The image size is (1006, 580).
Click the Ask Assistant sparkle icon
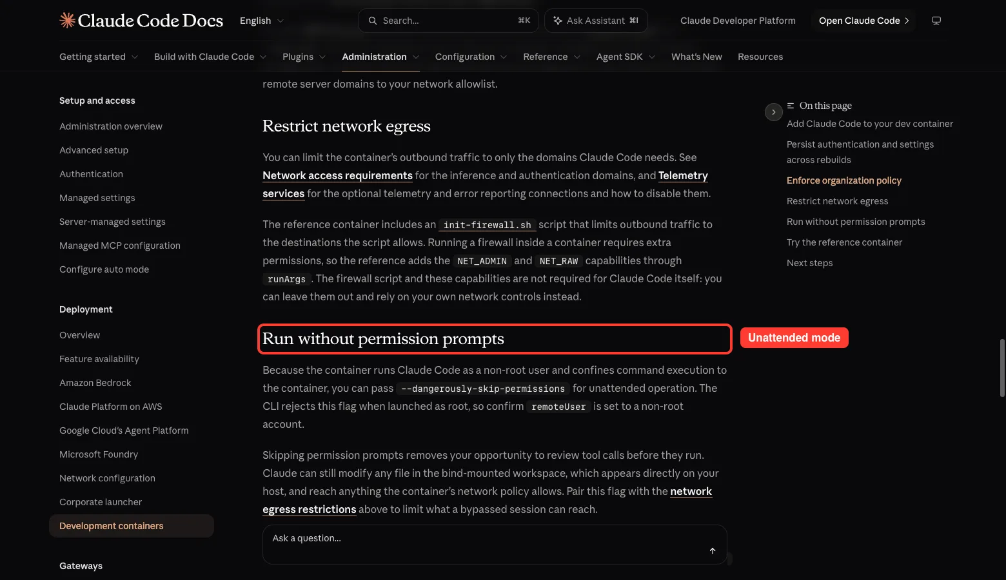(x=558, y=21)
